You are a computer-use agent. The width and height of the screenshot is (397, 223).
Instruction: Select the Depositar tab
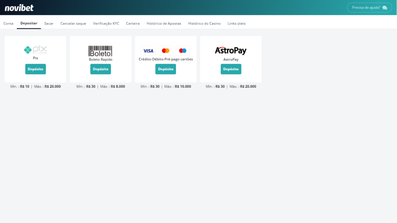coord(29,23)
